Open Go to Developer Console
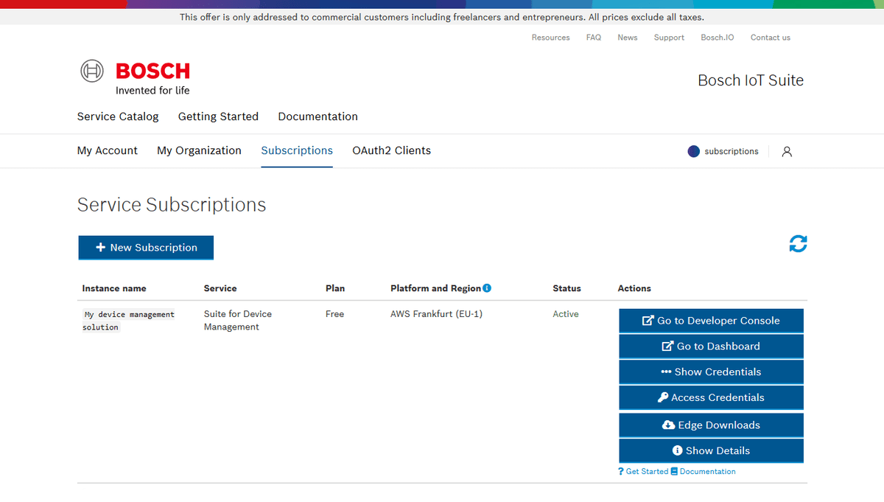884x502 pixels. coord(711,321)
